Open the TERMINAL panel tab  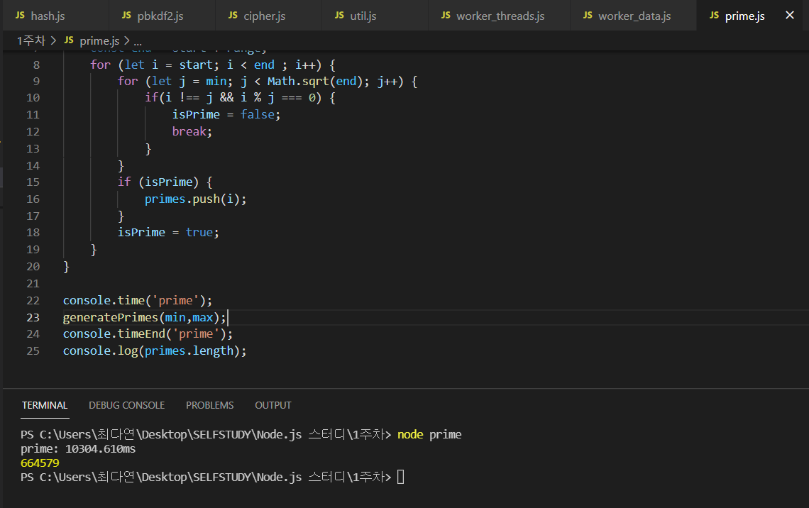(x=45, y=405)
